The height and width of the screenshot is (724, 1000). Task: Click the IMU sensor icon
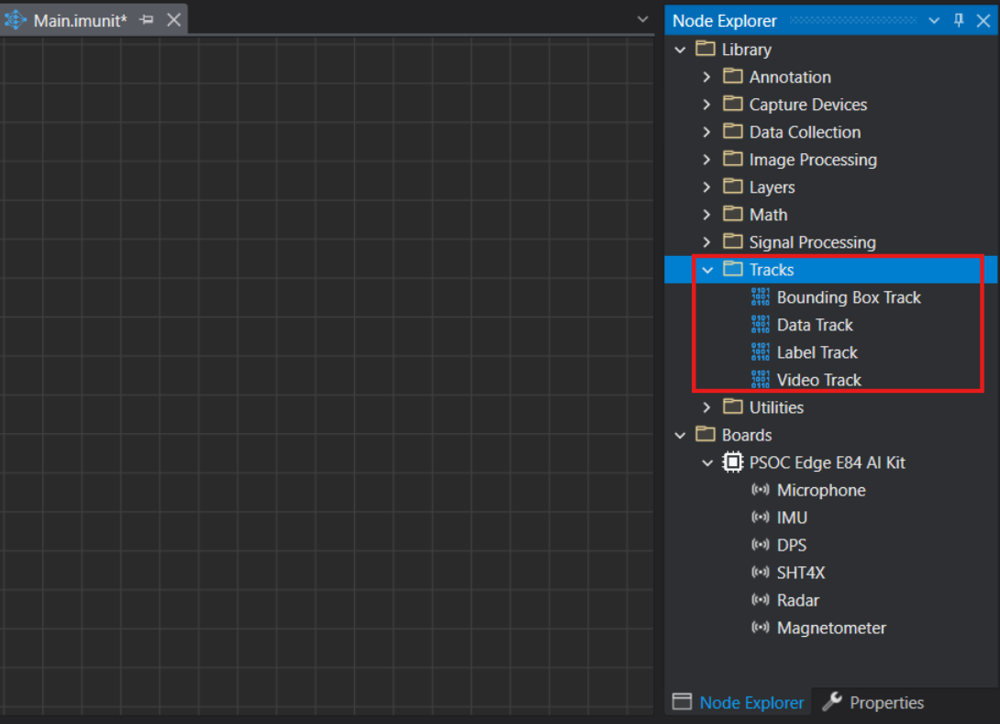[760, 518]
